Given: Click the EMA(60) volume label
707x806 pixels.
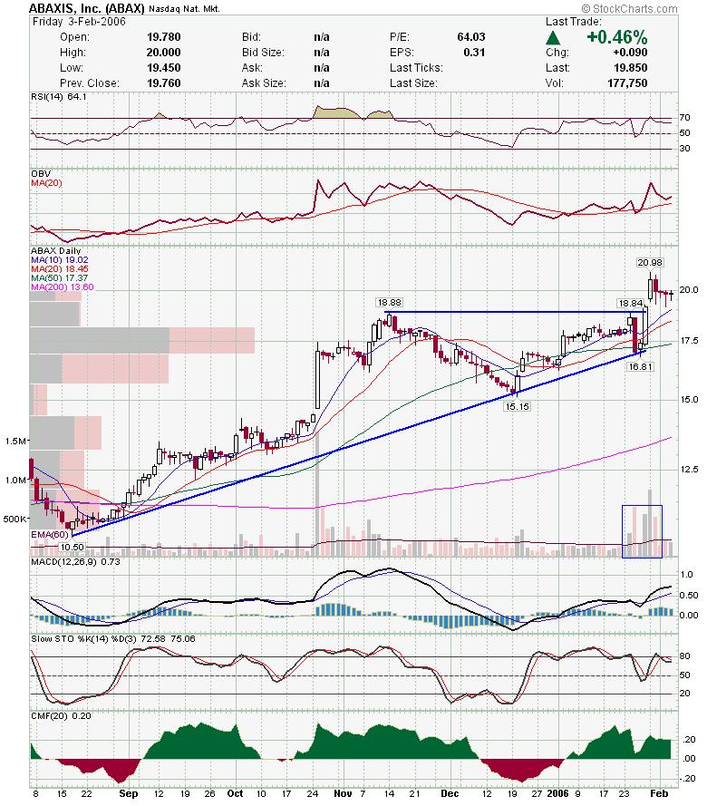Looking at the screenshot, I should [49, 535].
